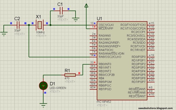Click pin number 26

[x=152, y=48]
